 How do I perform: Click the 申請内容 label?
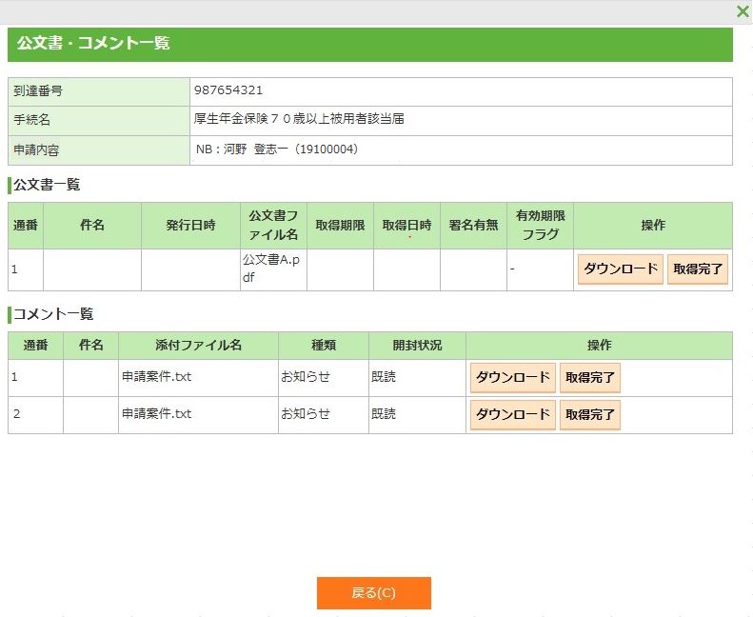pos(36,150)
